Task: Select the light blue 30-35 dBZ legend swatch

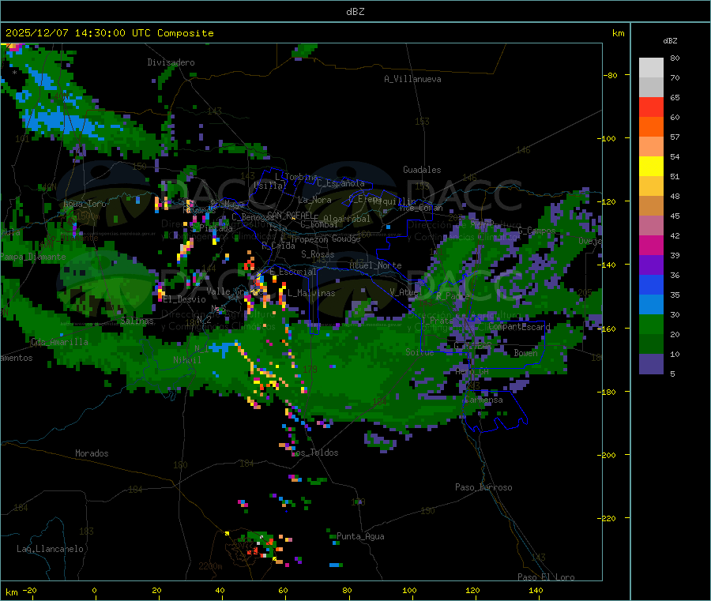Action: click(651, 305)
